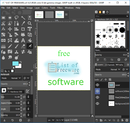130x123 pixels.
Task: Open the File menu
Action: (3, 8)
